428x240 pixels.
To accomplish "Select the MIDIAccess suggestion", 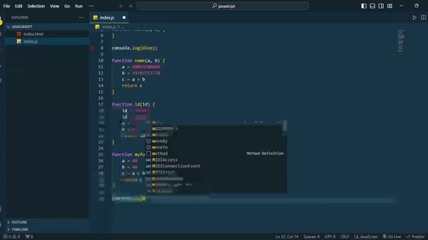I will pyautogui.click(x=165, y=160).
